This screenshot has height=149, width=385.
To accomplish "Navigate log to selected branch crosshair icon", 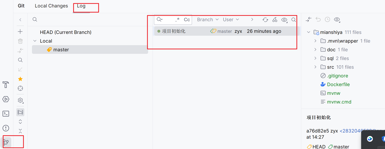I will pos(20,88).
